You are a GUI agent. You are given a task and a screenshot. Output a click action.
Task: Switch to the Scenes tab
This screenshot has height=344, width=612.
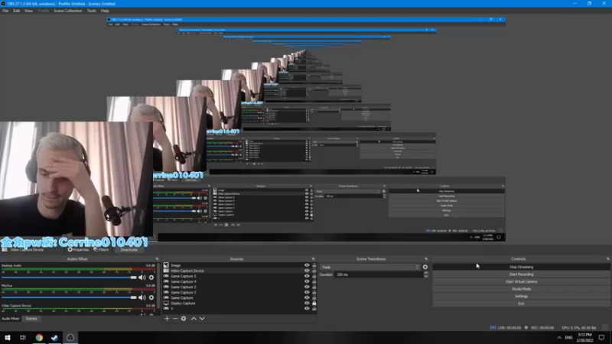pos(31,319)
